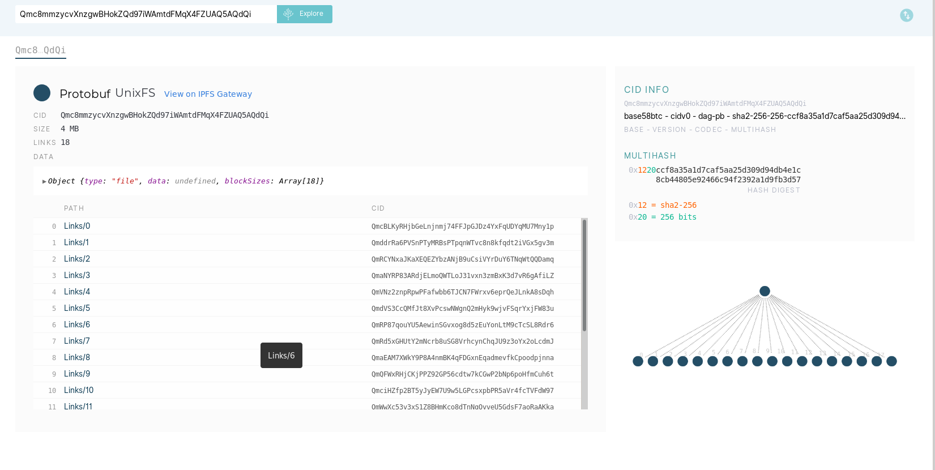Click the links table scrollbar thumb

click(584, 275)
